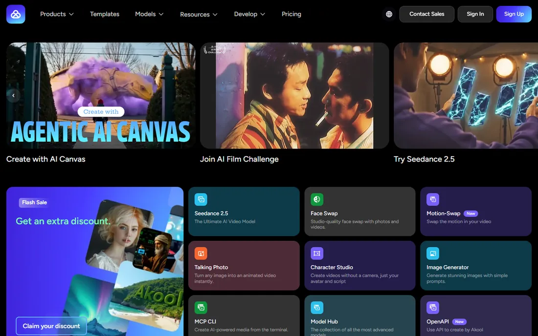Open the language globe selector
The height and width of the screenshot is (336, 538).
[389, 14]
